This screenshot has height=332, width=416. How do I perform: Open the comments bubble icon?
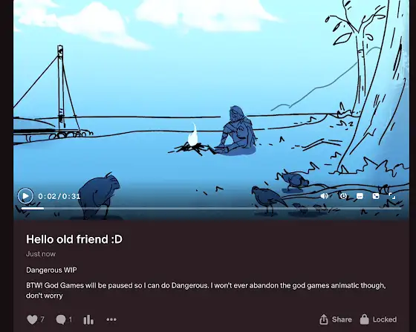(x=61, y=319)
